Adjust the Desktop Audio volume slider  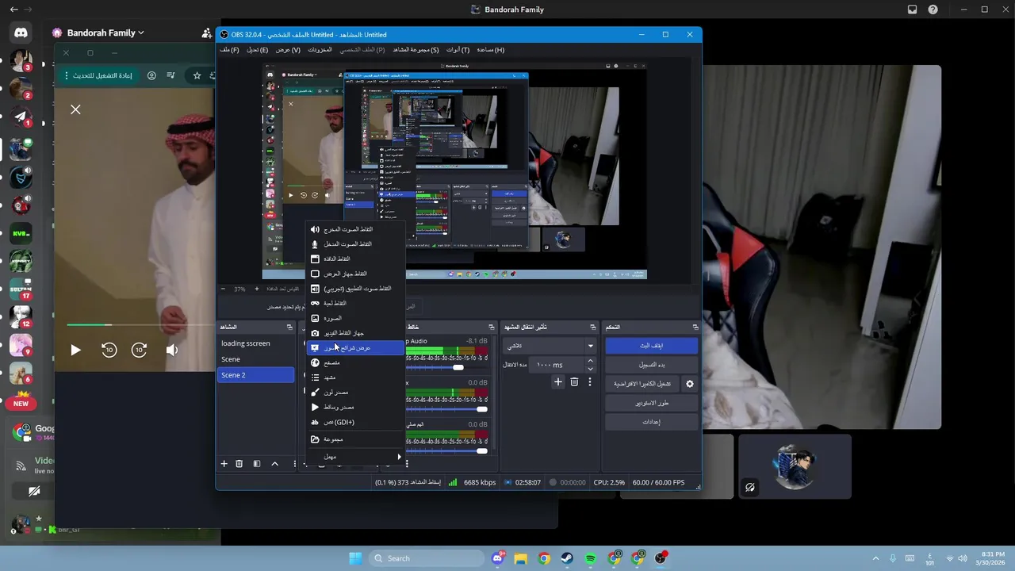tap(458, 367)
